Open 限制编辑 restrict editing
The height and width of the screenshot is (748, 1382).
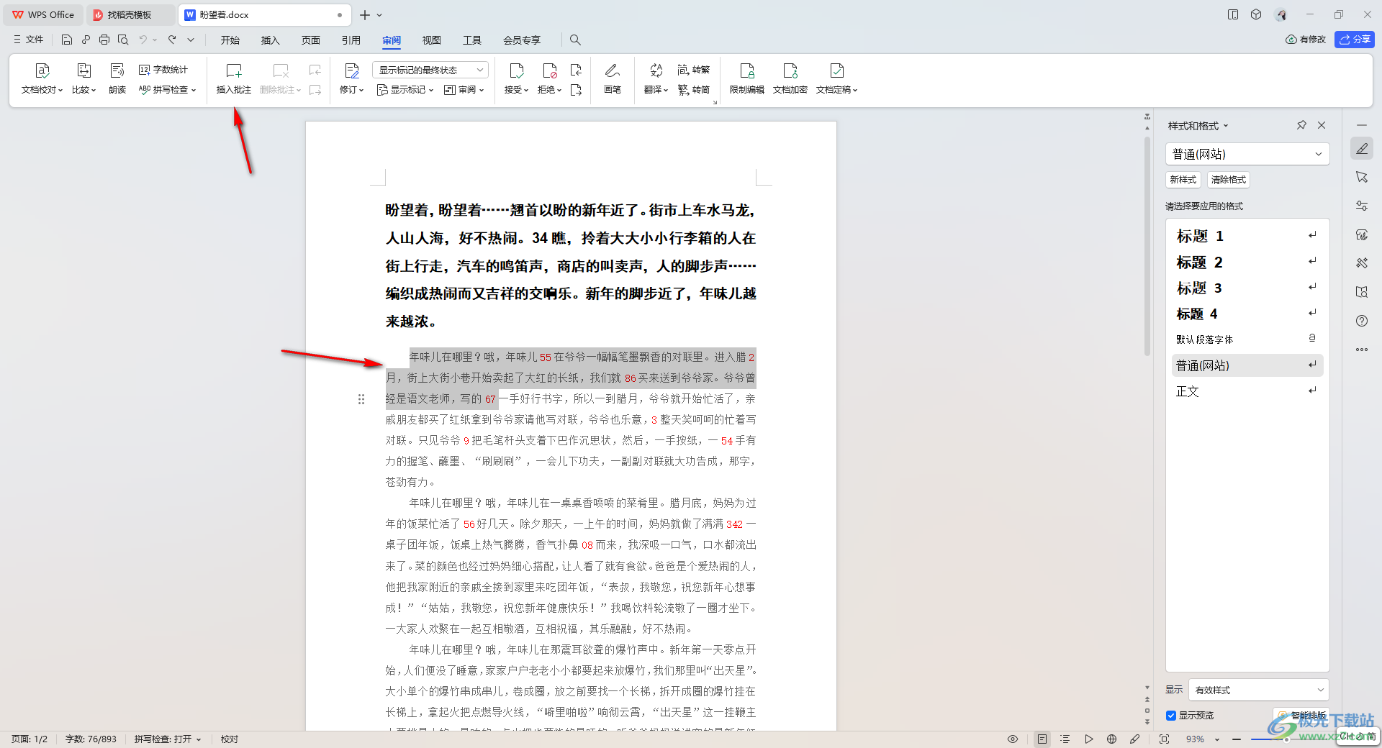point(746,78)
